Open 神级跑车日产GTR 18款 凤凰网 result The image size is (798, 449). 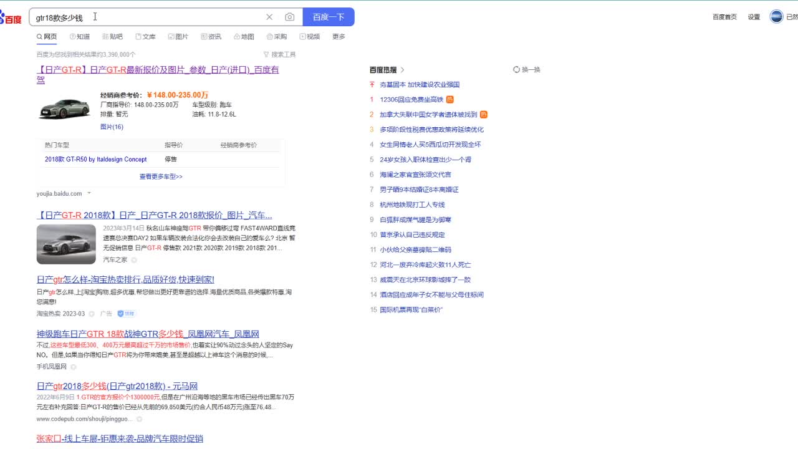[148, 334]
